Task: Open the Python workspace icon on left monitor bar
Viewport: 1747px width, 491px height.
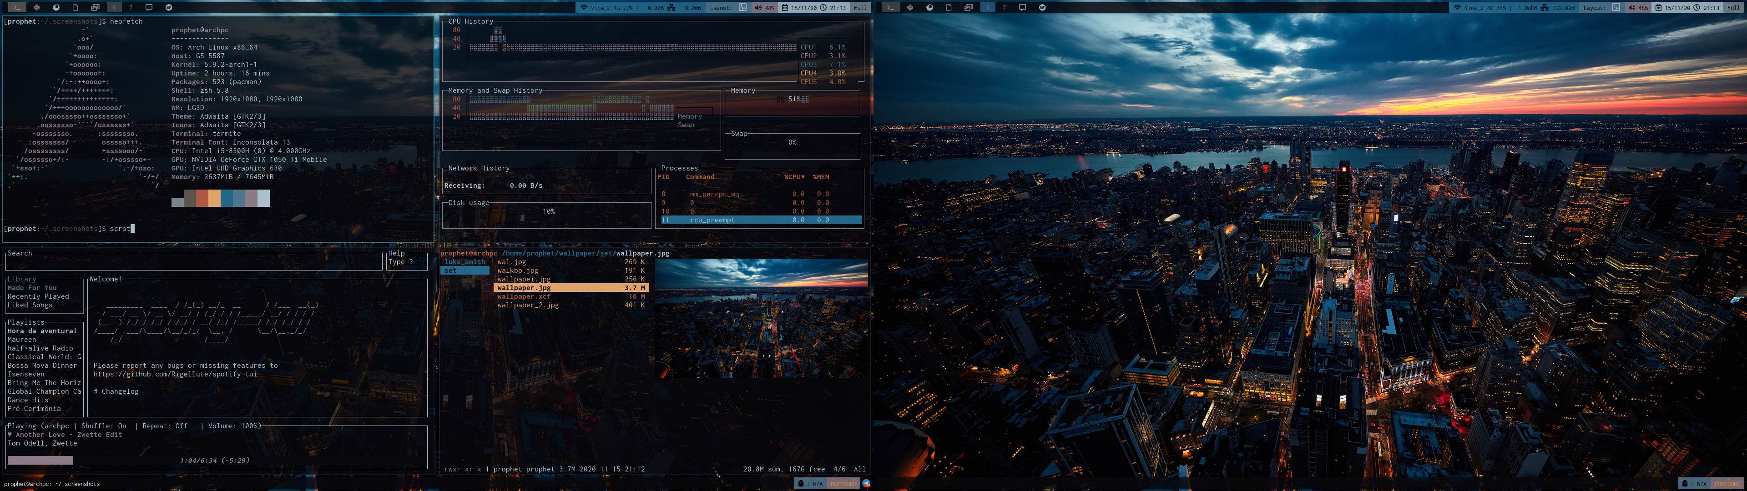Action: 36,7
